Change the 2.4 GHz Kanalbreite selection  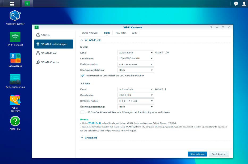[136, 95]
